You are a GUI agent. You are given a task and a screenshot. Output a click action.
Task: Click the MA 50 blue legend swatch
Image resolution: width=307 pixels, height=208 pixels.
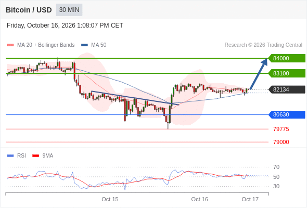[84, 45]
